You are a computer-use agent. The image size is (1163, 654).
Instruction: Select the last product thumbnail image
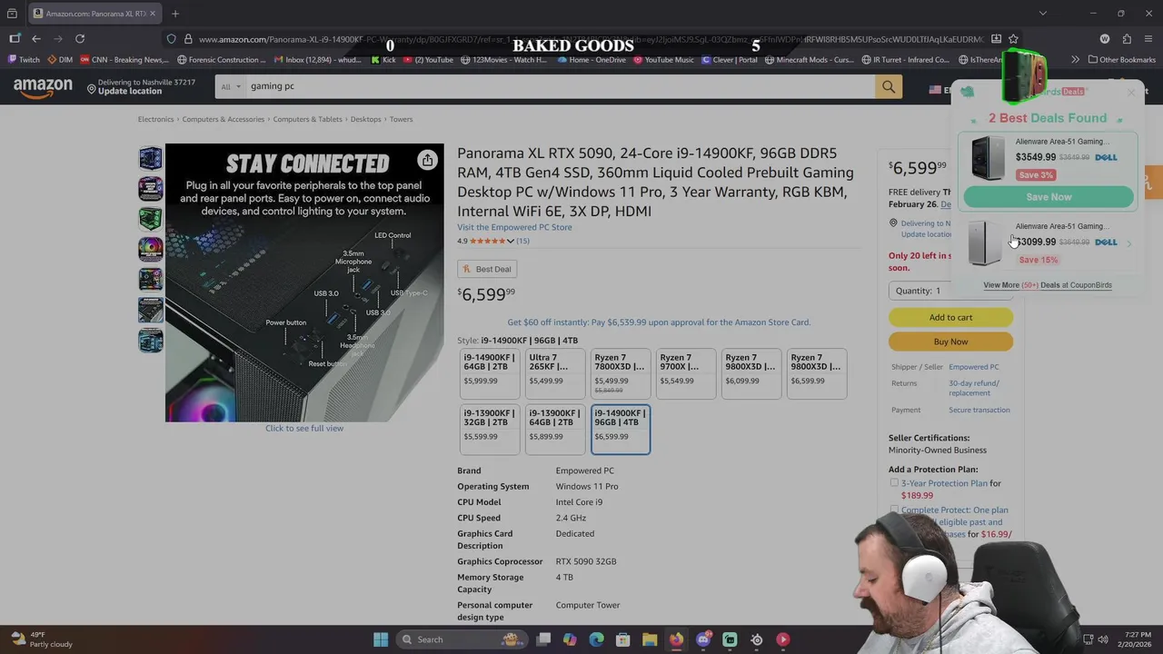point(151,340)
